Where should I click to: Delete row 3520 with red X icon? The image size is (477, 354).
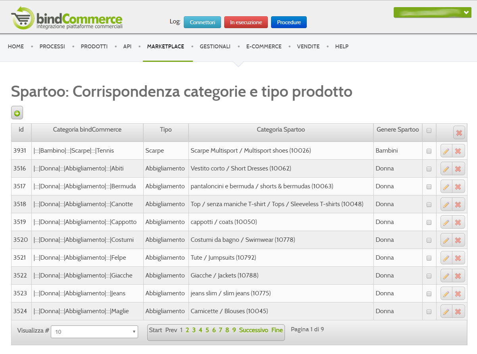coord(458,240)
